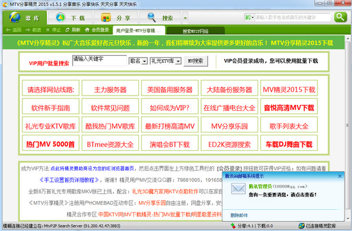This screenshot has height=231, width=352.
Task: Stop loading with the 停止 button
Action: point(53,30)
